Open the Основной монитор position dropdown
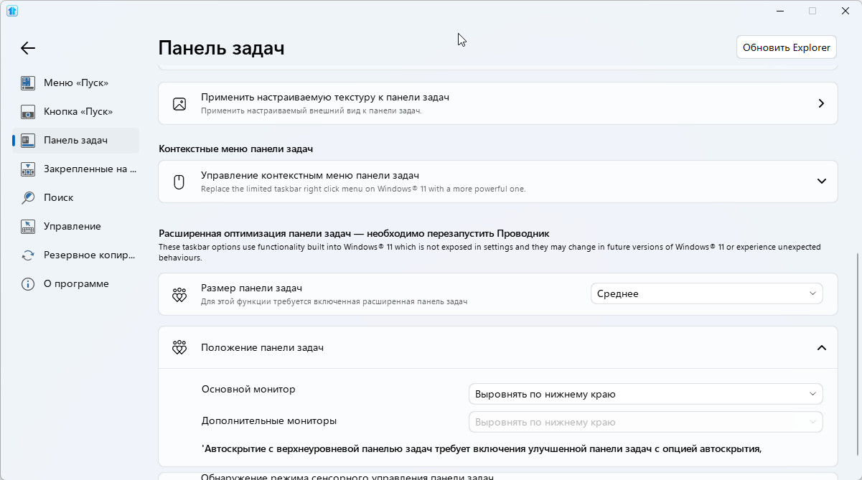The image size is (862, 480). tap(645, 394)
